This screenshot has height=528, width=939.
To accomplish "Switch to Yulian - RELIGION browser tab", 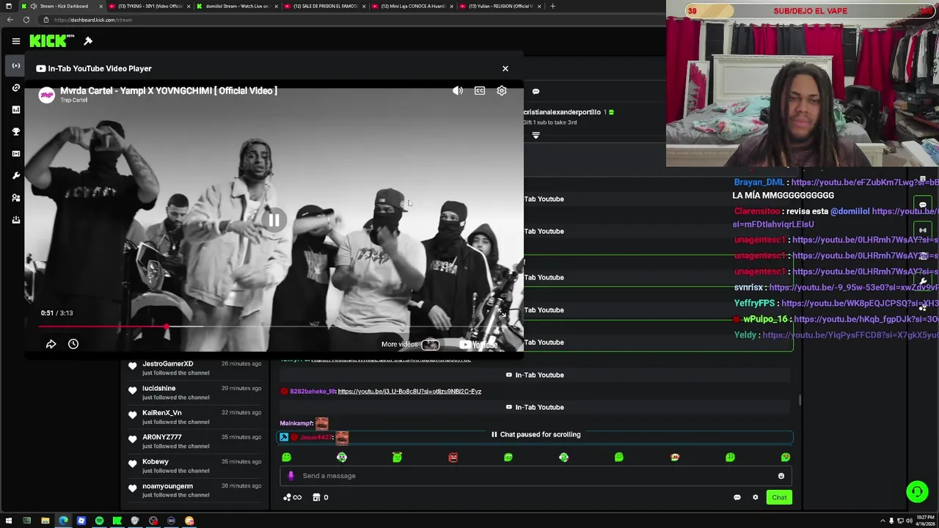I will tap(500, 6).
